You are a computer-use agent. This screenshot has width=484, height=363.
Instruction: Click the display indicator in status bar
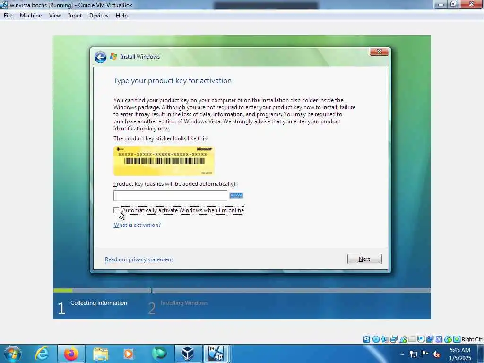pos(421,339)
